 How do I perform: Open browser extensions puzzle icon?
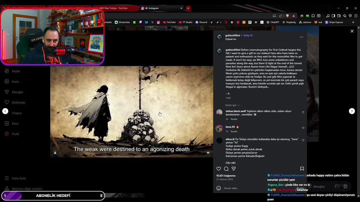313,16
